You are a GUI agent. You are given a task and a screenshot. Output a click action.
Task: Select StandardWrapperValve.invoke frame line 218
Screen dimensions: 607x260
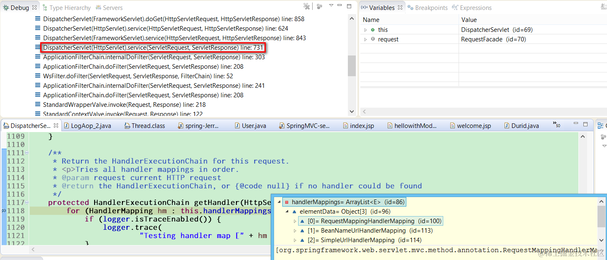coord(124,105)
